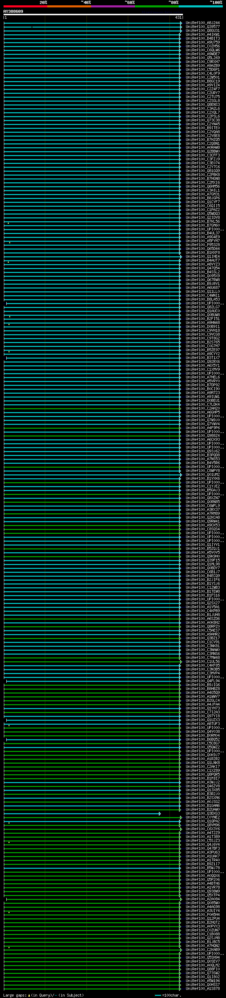Open the UniRef100_C0YNE2 hit link

pyautogui.click(x=202, y=817)
